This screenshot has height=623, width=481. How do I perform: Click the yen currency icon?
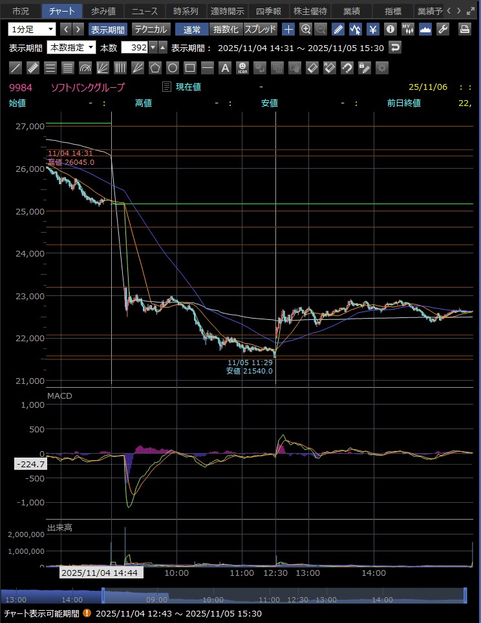click(x=373, y=29)
